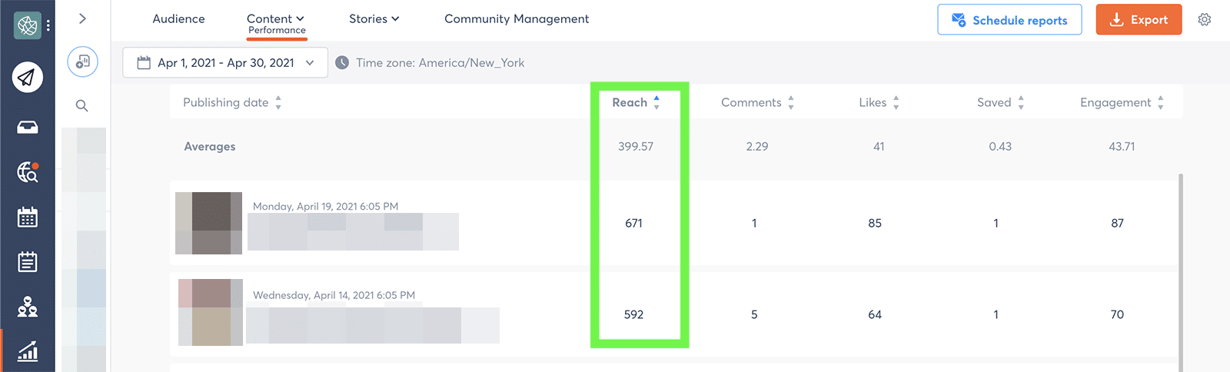The height and width of the screenshot is (372, 1230).
Task: Open the Content Performance dropdown tab
Action: (x=276, y=23)
